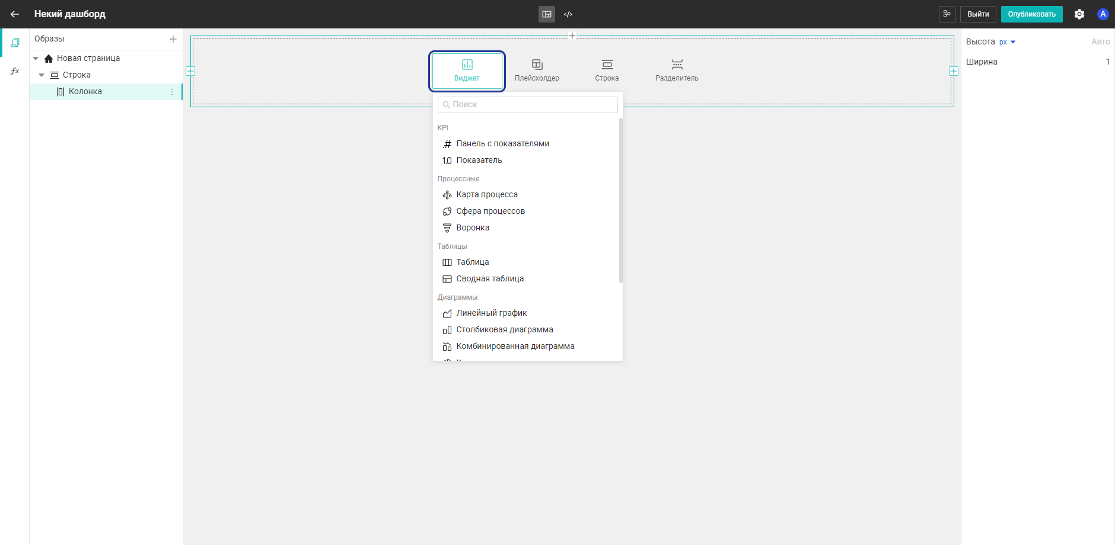The image size is (1115, 545).
Task: Choose Плейсхолдер element tile
Action: (537, 71)
